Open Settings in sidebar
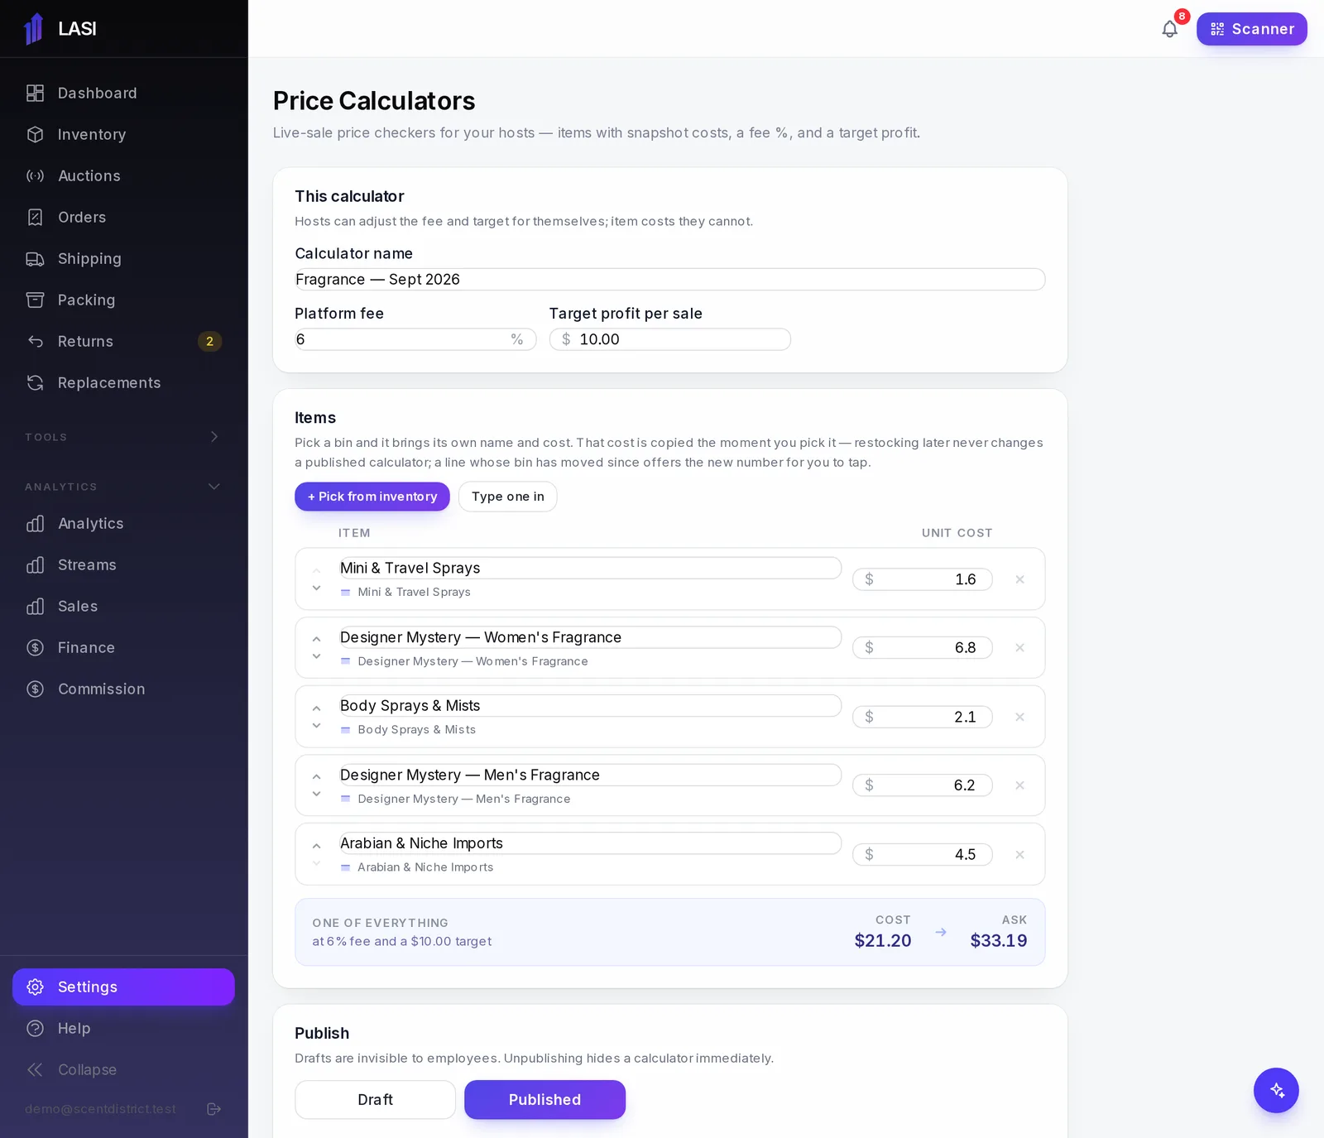Screen dimensions: 1324x1138 (123, 987)
